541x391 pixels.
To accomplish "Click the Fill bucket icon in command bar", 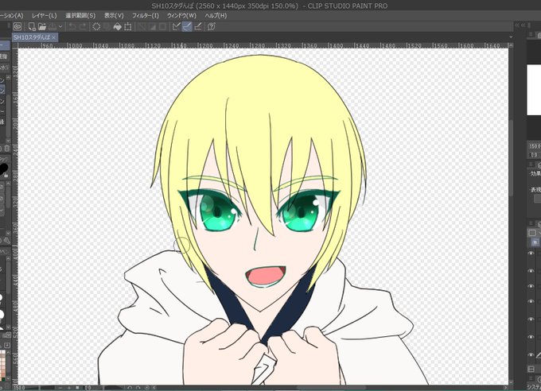I will 117,26.
